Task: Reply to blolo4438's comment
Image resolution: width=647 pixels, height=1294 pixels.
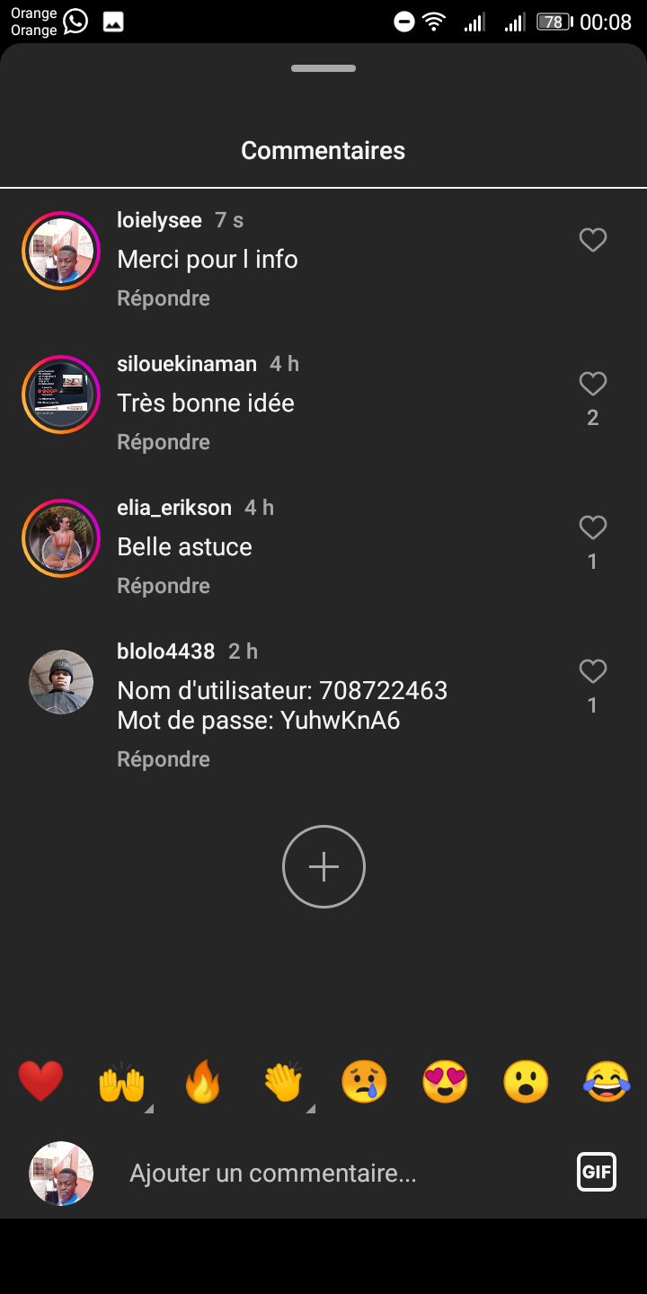Action: (164, 759)
